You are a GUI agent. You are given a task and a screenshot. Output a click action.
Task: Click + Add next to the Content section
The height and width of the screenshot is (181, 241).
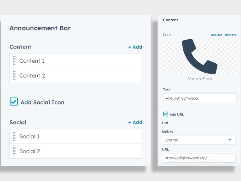pos(135,47)
